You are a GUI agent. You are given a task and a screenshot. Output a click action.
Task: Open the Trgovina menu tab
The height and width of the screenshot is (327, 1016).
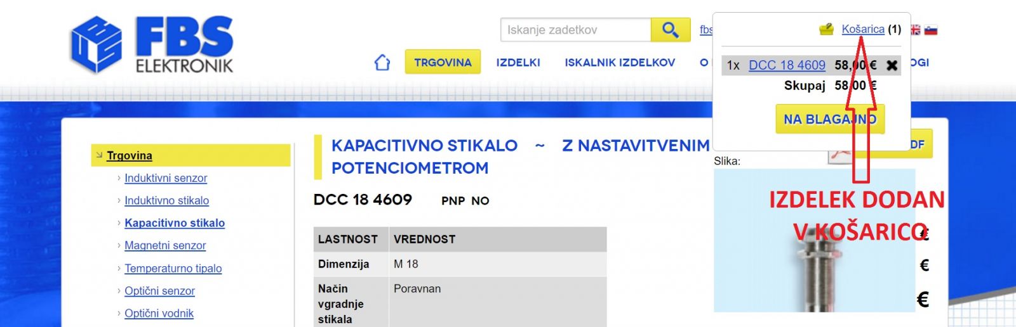click(x=443, y=62)
